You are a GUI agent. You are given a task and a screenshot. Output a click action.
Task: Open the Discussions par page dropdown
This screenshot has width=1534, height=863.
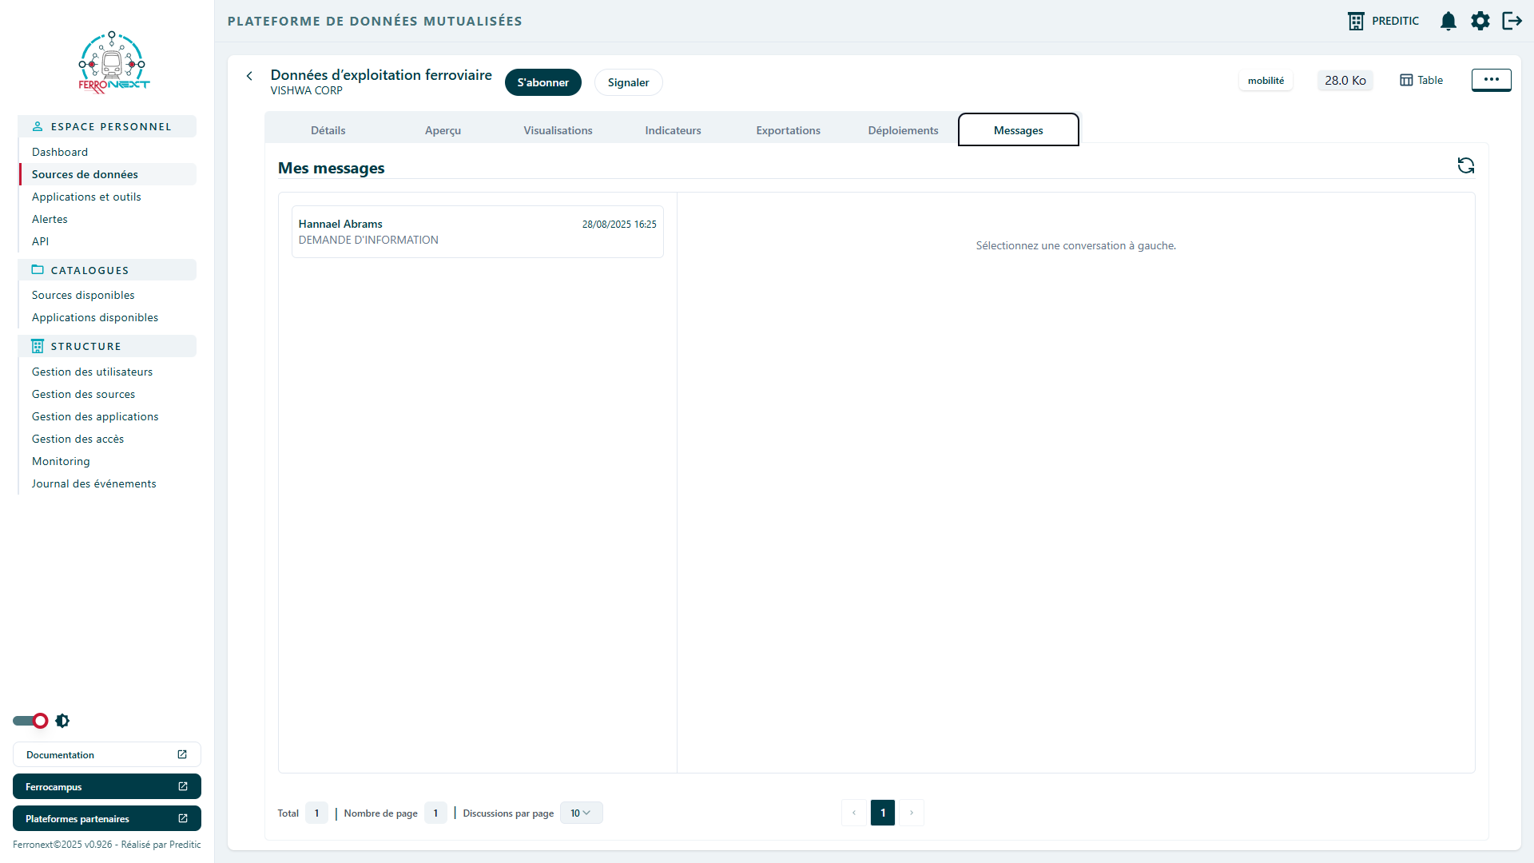tap(581, 813)
